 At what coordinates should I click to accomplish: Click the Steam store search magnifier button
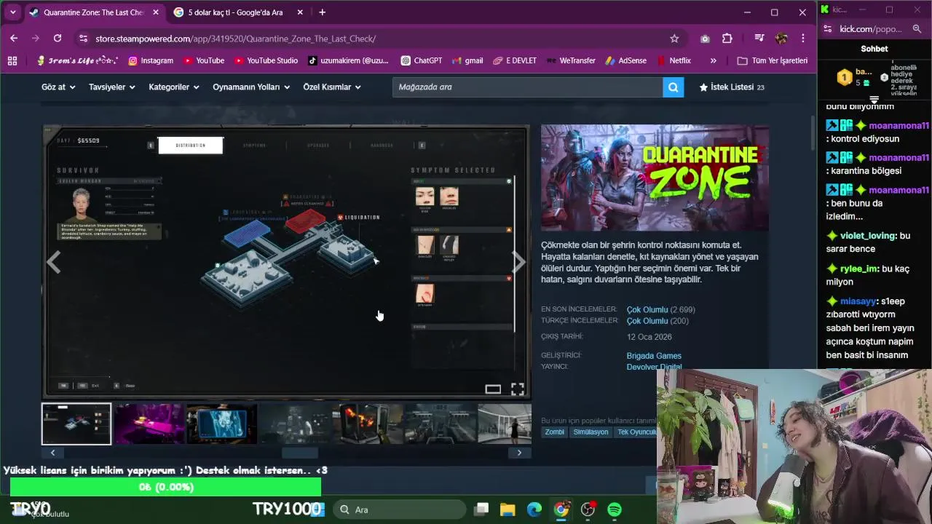coord(673,87)
